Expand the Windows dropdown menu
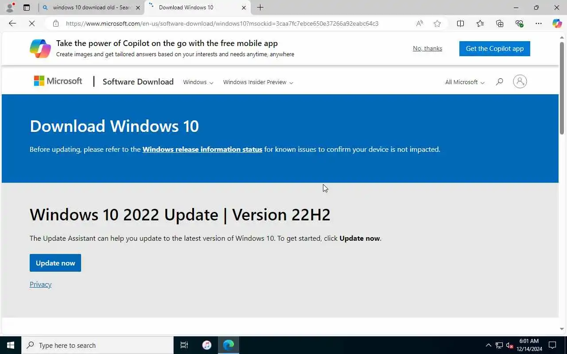The width and height of the screenshot is (567, 354). pos(198,82)
